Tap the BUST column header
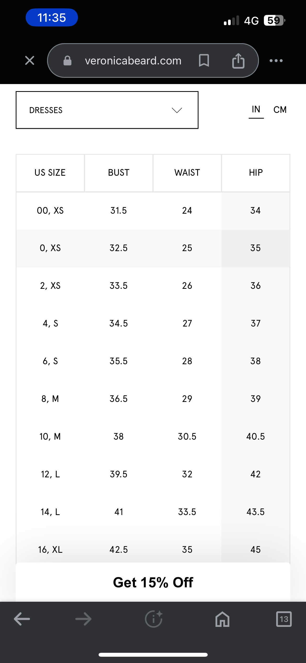The image size is (306, 663). [x=119, y=173]
